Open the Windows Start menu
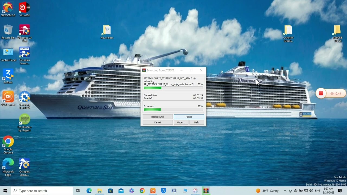The image size is (347, 195). [x=5, y=191]
